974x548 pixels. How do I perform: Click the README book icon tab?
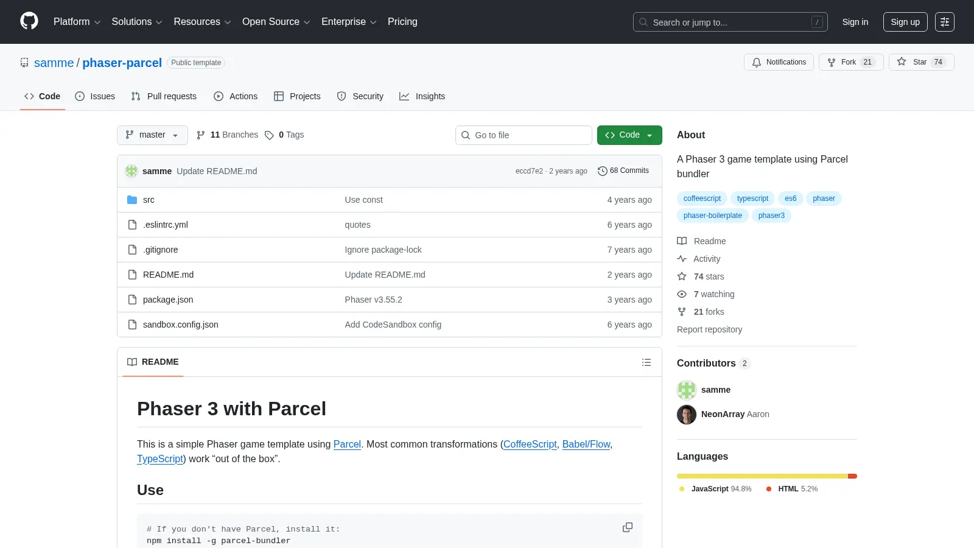(x=132, y=362)
